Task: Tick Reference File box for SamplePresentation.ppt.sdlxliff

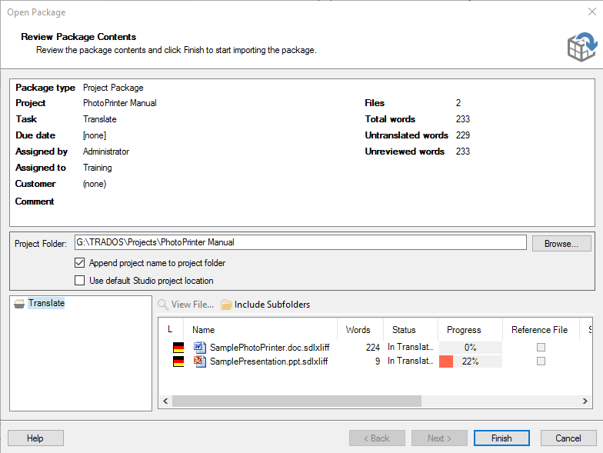Action: point(541,361)
